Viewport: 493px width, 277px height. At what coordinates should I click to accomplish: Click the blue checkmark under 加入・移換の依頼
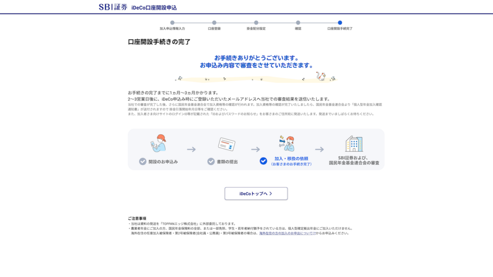(x=263, y=161)
